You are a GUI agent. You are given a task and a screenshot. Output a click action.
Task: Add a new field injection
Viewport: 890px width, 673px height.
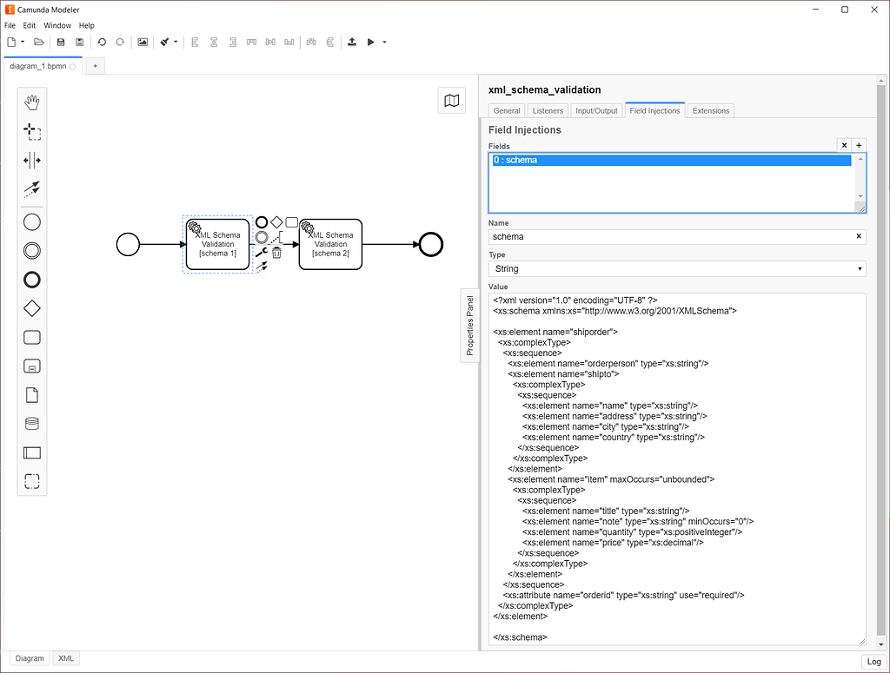(x=859, y=146)
